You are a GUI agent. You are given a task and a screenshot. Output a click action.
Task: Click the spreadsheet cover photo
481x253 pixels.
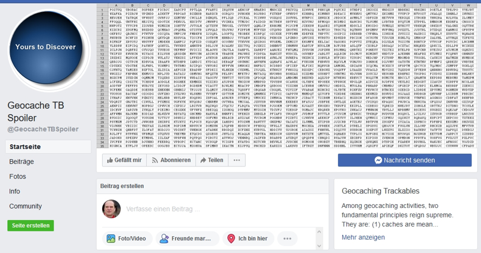[x=287, y=76]
